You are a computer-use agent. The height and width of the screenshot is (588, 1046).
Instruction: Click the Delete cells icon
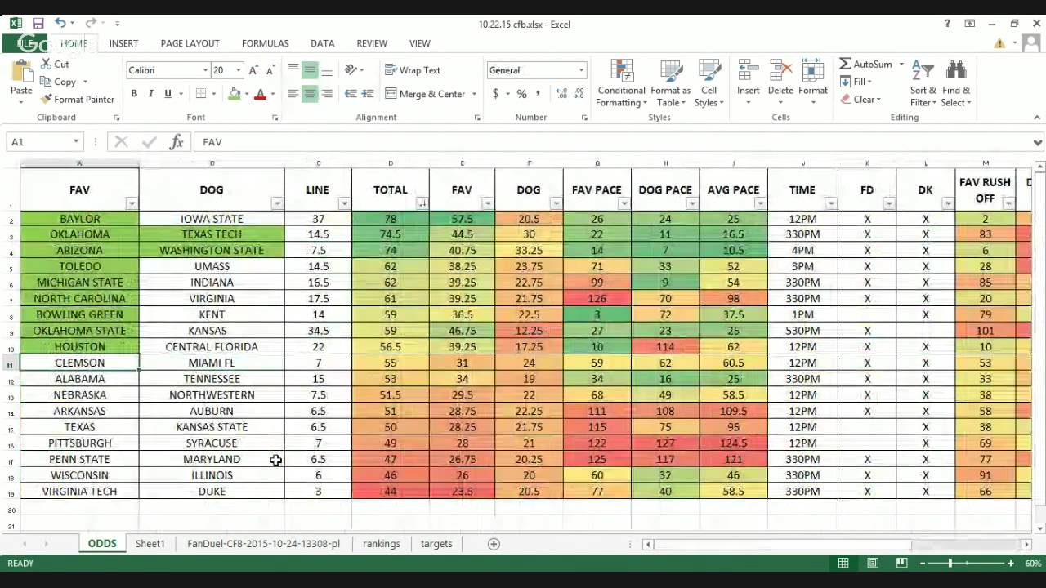[780, 71]
